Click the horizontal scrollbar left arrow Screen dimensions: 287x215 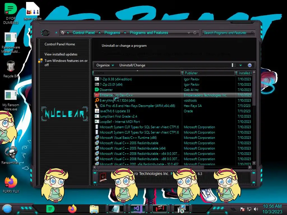coord(95,167)
